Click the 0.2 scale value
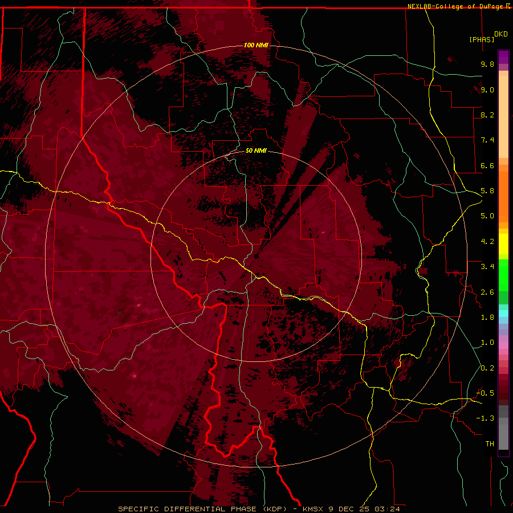This screenshot has height=513, width=513. click(x=487, y=368)
